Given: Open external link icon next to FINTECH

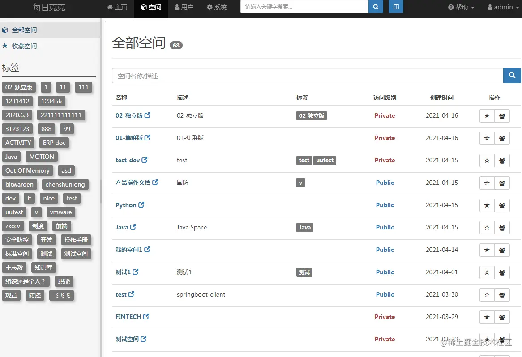Looking at the screenshot, I should (x=146, y=316).
